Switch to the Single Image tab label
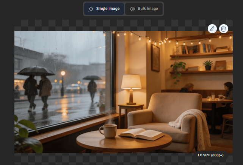The width and height of the screenshot is (243, 165). 108,9
